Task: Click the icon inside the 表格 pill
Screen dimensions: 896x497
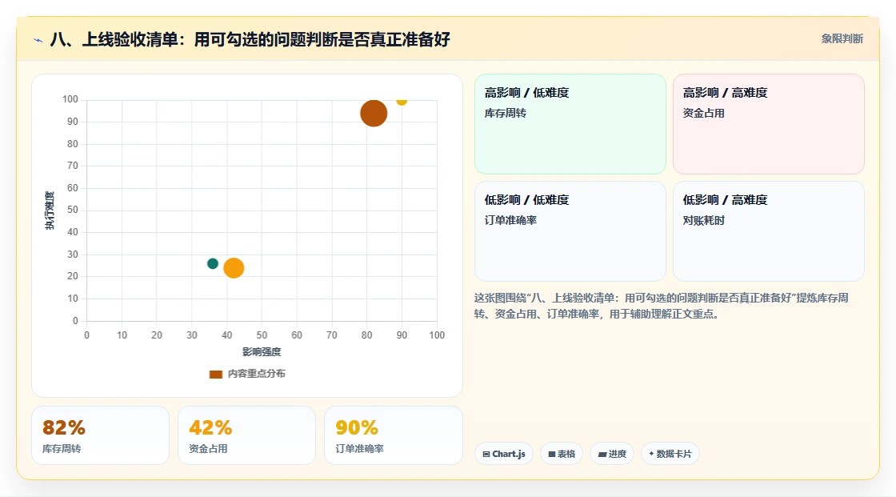Action: click(552, 454)
